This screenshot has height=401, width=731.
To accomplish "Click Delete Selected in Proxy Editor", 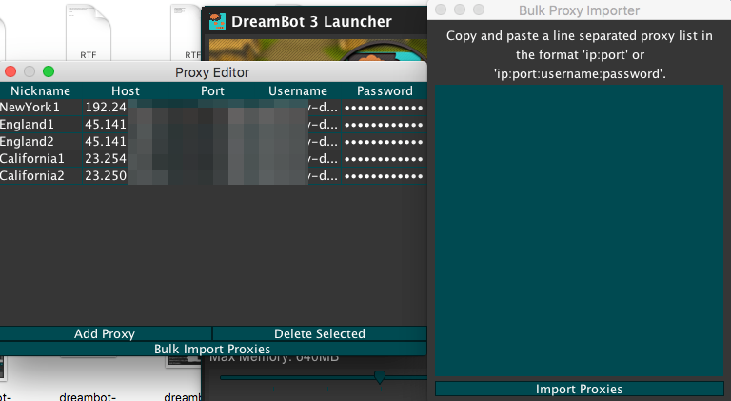I will click(x=320, y=333).
